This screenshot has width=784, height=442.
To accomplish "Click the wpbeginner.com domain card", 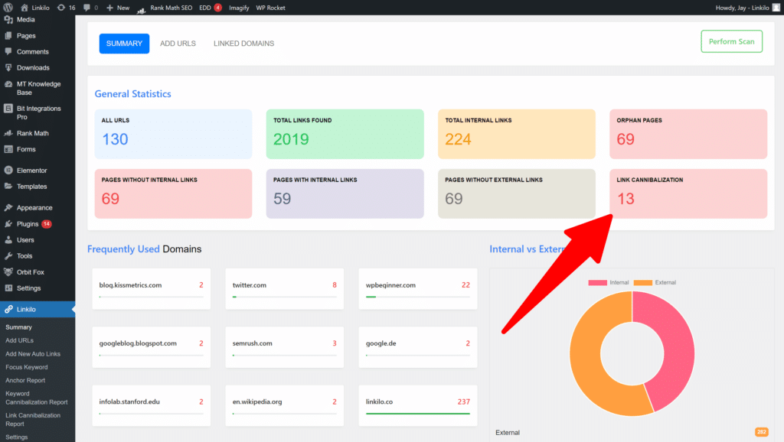I will click(x=418, y=288).
